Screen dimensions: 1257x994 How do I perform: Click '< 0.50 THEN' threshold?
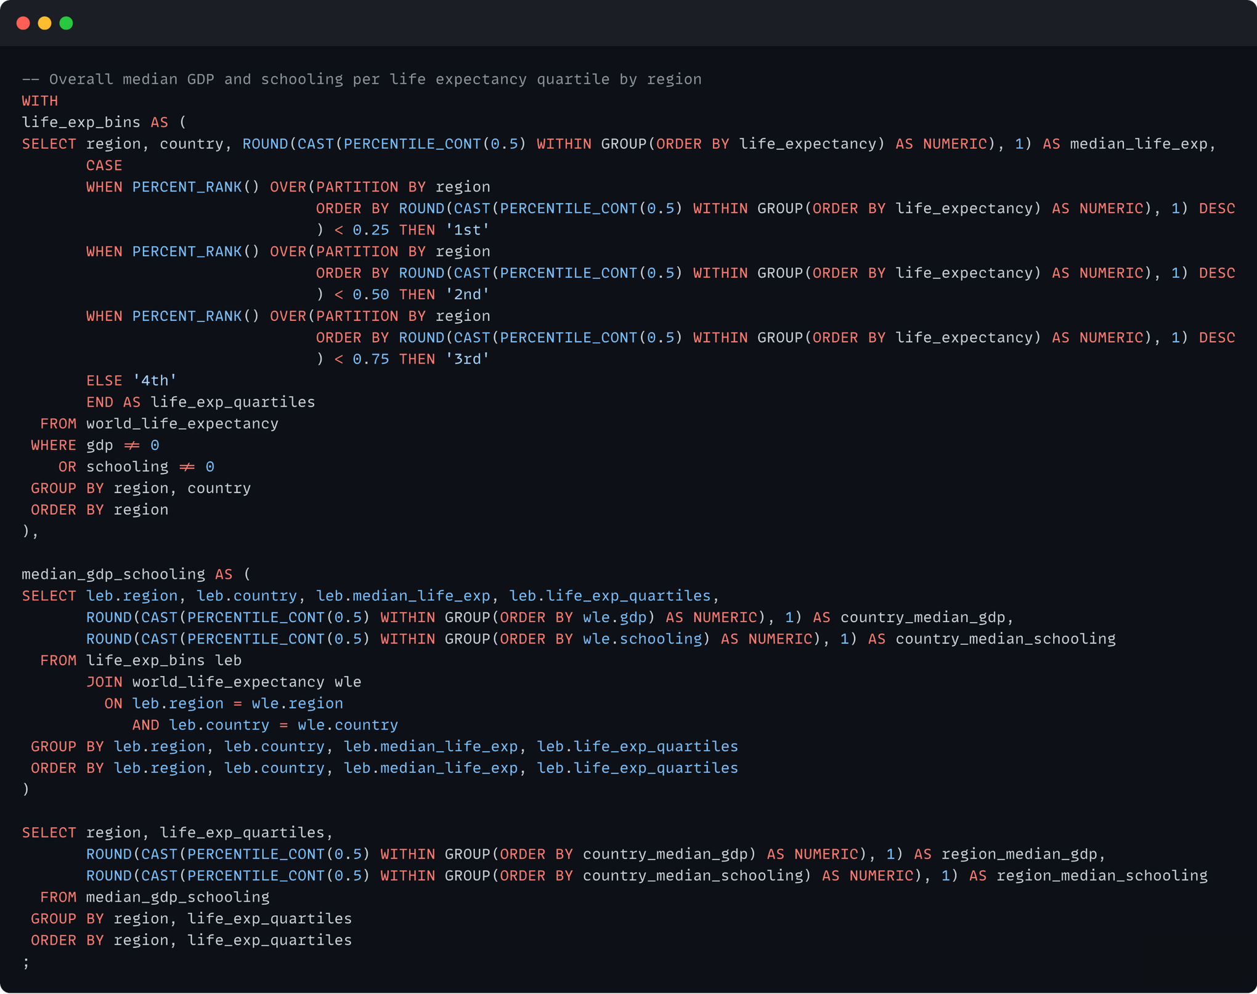pyautogui.click(x=384, y=295)
